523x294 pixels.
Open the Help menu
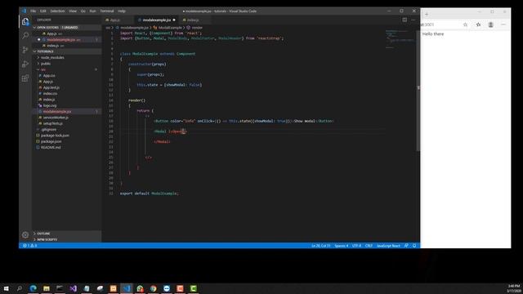122,11
